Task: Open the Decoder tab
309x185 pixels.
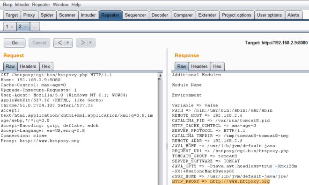Action: click(x=160, y=15)
